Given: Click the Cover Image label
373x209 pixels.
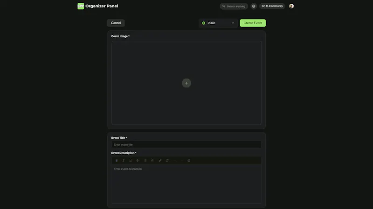Looking at the screenshot, I should [x=120, y=36].
